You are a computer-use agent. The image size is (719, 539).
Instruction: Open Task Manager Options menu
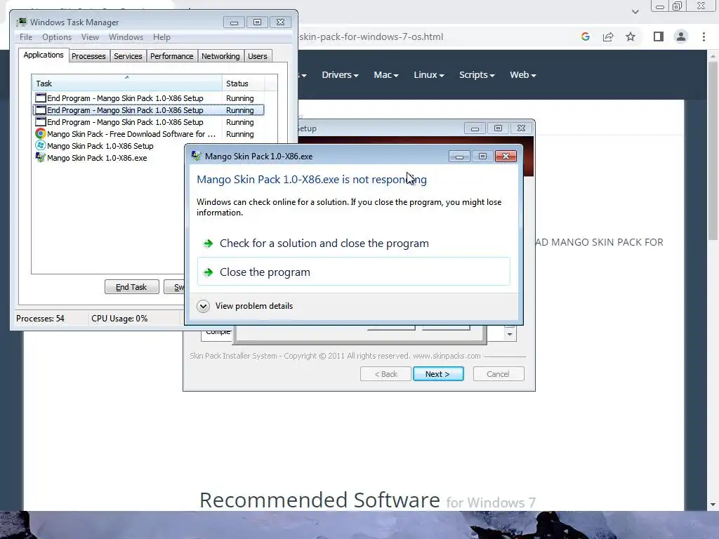click(x=57, y=37)
